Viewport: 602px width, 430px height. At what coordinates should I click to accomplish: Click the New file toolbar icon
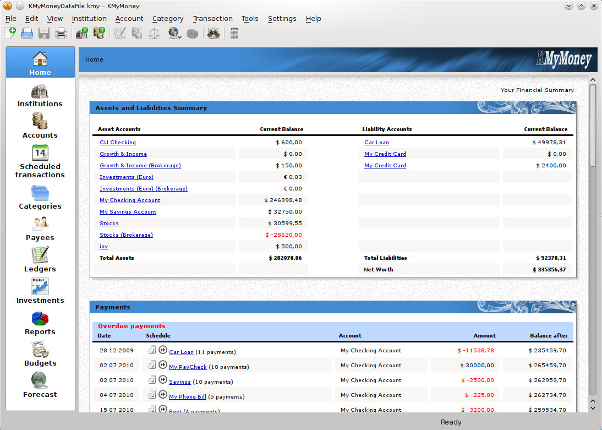[10, 34]
